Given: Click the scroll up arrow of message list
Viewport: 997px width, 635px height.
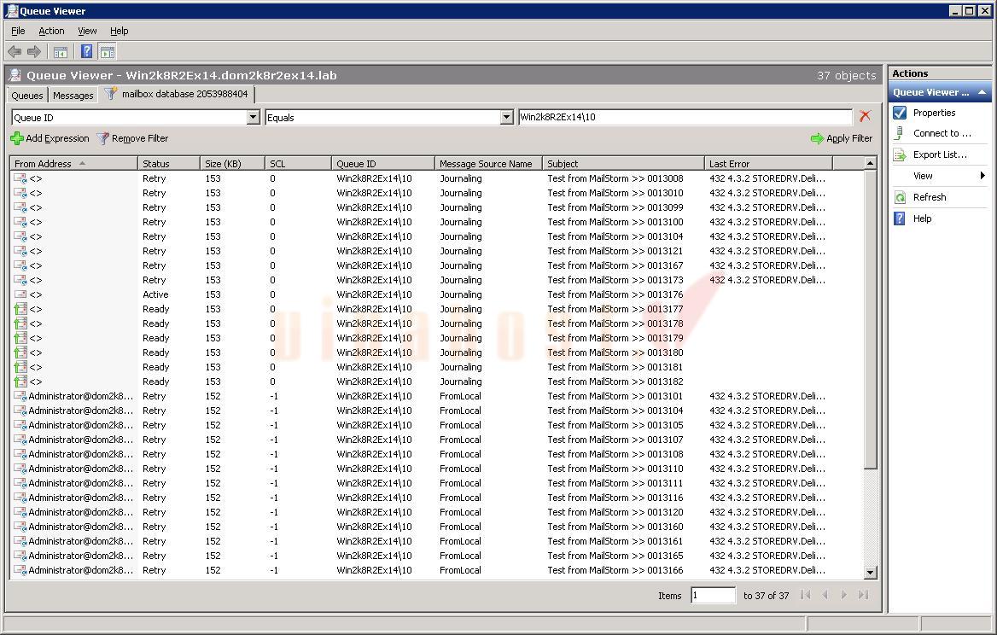Looking at the screenshot, I should click(x=870, y=163).
